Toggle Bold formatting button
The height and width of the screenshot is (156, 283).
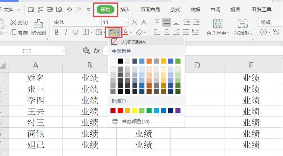[x=56, y=32]
